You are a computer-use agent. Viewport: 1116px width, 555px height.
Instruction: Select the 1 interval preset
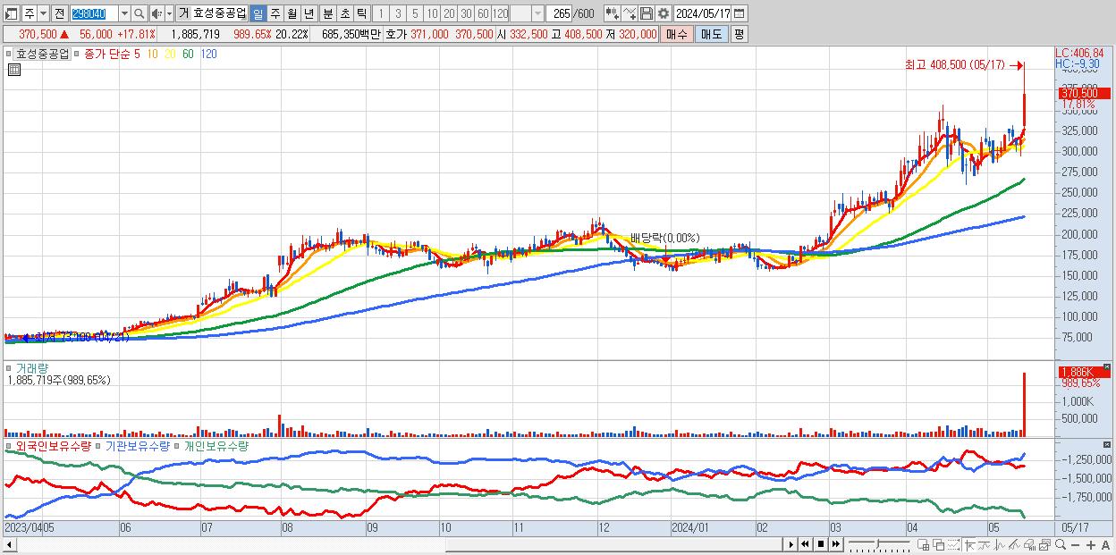pos(381,13)
